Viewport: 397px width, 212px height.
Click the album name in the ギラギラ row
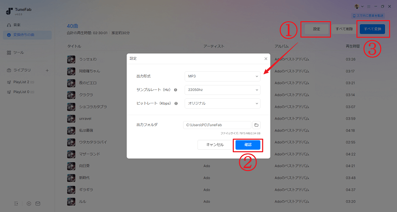pos(292,190)
